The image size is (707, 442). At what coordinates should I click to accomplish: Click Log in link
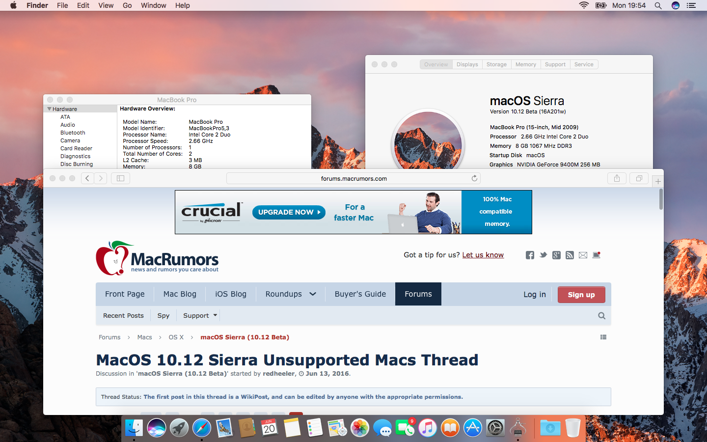(x=535, y=294)
